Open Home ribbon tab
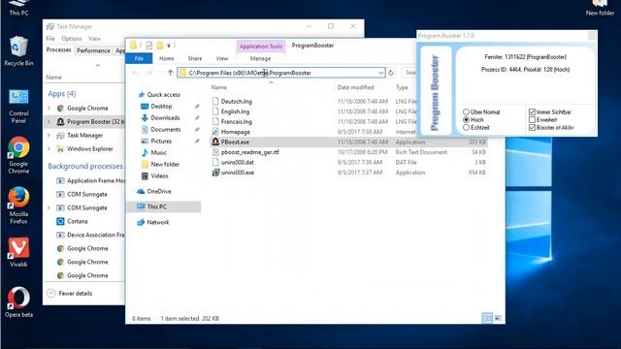This screenshot has width=621, height=349. pos(166,58)
